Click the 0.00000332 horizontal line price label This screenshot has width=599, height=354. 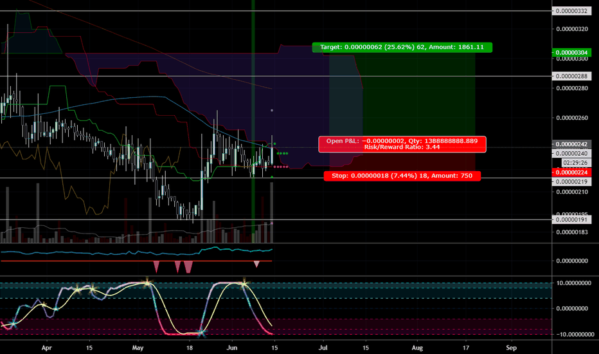pyautogui.click(x=571, y=11)
